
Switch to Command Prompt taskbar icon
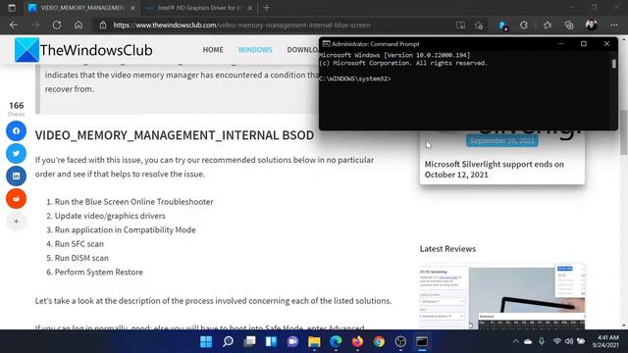point(422,341)
